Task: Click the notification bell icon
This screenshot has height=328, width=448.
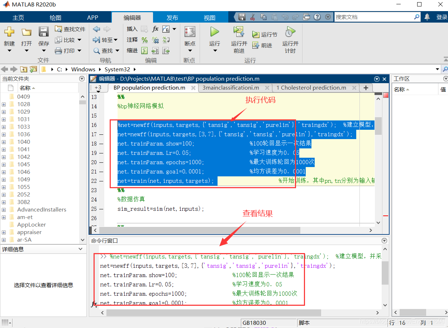Action: (x=427, y=17)
